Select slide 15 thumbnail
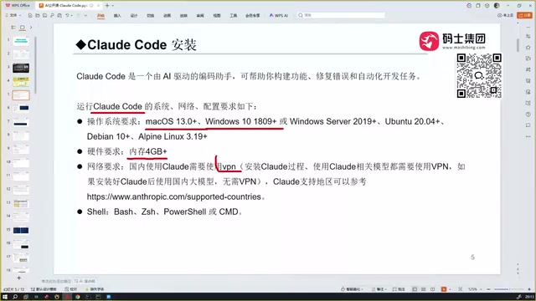The image size is (536, 301). 21,231
